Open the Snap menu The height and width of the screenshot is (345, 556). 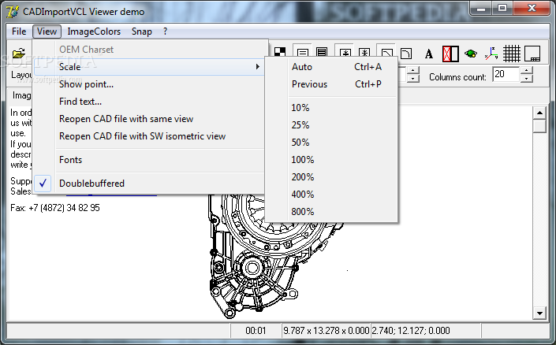[142, 32]
